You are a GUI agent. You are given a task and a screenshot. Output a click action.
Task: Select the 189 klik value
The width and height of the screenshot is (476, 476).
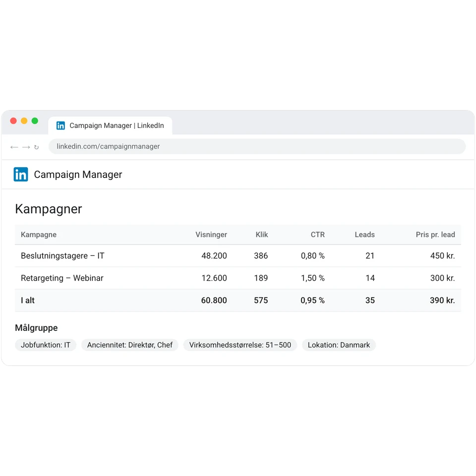[x=261, y=278]
